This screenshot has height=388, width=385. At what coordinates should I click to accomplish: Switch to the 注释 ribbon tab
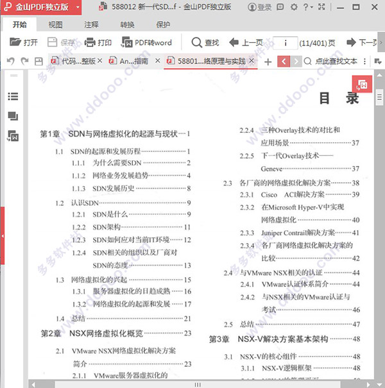[91, 24]
